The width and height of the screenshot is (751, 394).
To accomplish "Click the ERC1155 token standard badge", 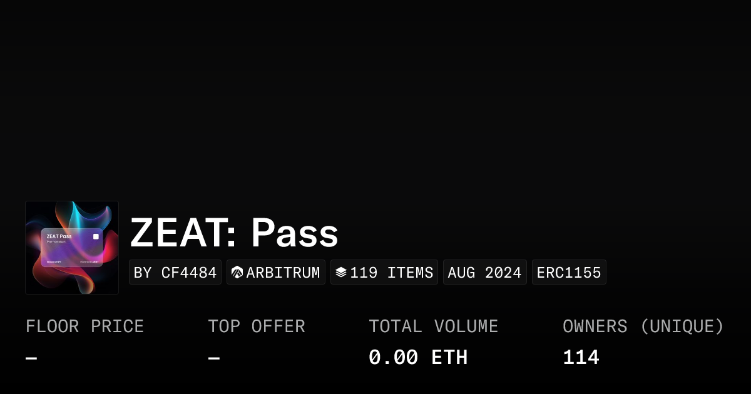I will coord(569,273).
